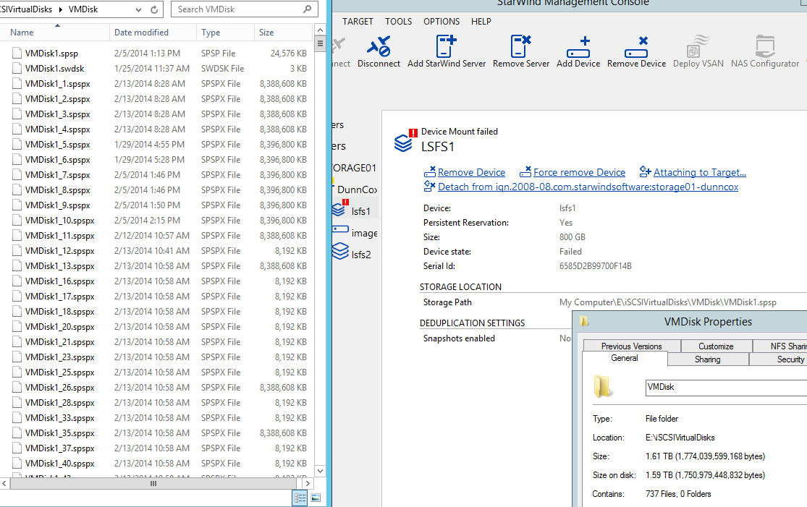Switch to General tab
807x507 pixels.
click(x=625, y=358)
